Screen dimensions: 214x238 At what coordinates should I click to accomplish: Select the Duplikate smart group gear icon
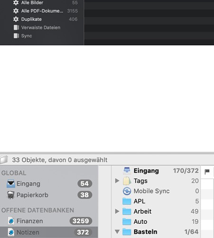16,19
